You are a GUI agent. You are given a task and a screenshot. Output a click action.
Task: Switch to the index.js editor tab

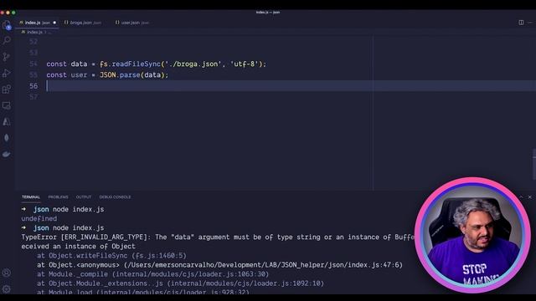37,23
